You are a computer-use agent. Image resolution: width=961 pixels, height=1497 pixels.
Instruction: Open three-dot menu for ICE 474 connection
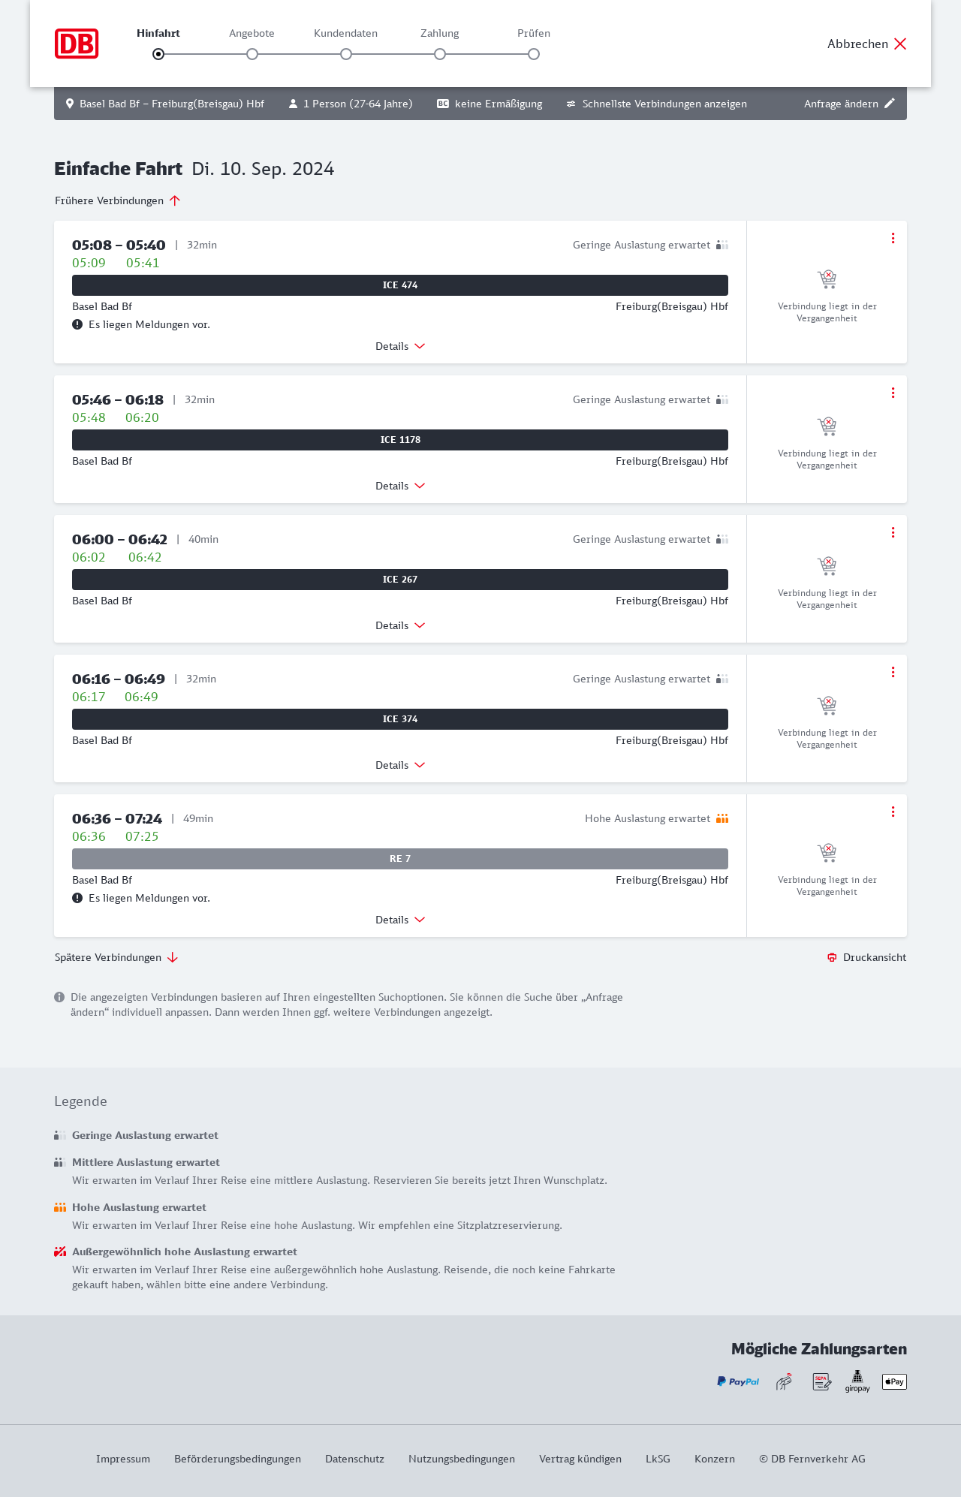point(893,238)
